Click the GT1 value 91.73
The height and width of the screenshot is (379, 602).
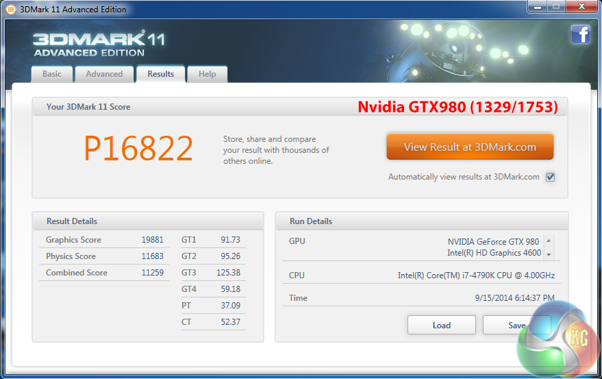(230, 240)
